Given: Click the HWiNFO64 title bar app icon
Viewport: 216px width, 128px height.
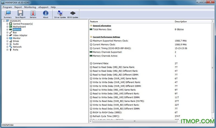Looking at the screenshot, I should [x=3, y=3].
